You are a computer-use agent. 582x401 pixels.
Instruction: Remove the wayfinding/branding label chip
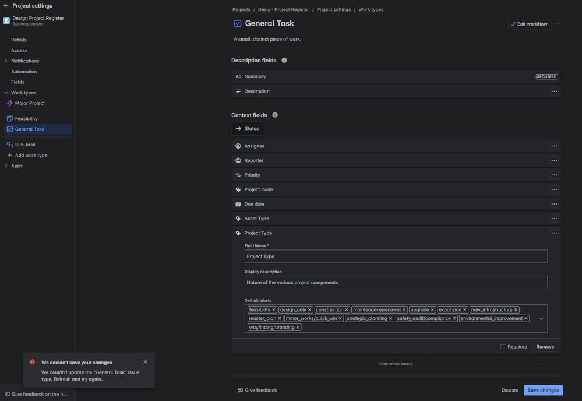(x=298, y=327)
